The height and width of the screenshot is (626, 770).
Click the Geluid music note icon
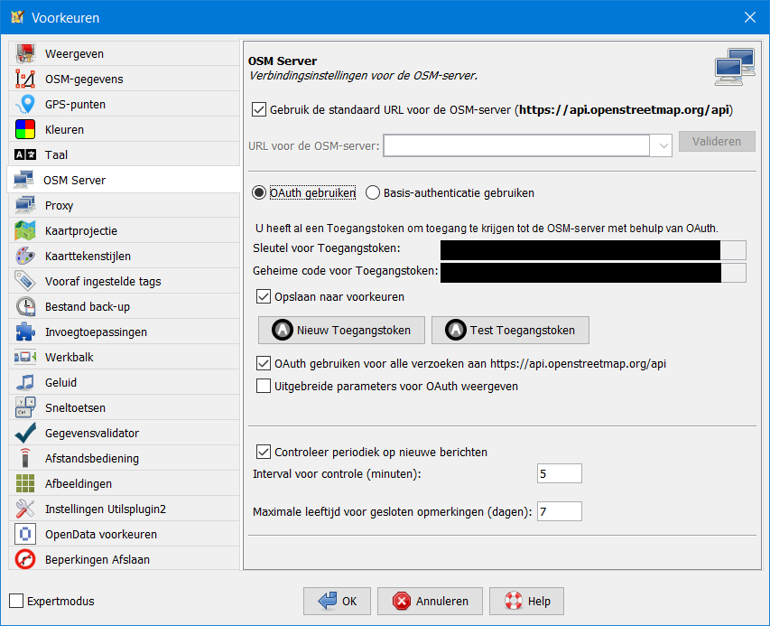26,382
